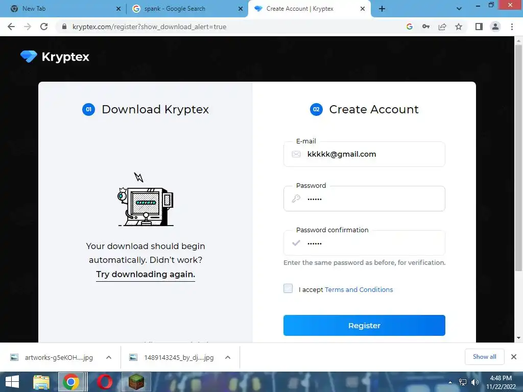This screenshot has width=523, height=392.
Task: Show hidden system tray icons
Action: pyautogui.click(x=450, y=382)
